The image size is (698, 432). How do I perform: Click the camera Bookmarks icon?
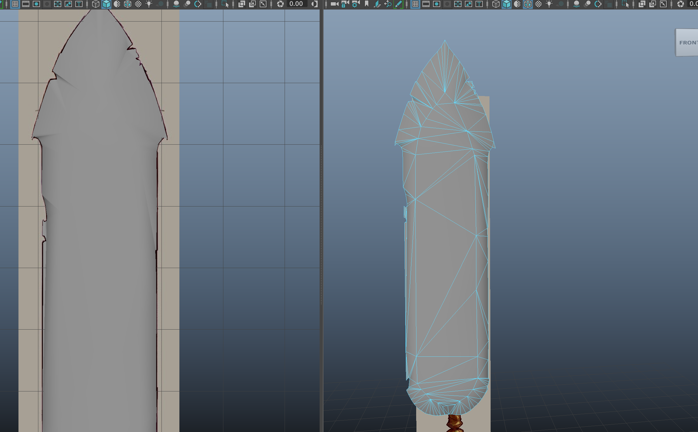[x=367, y=4]
